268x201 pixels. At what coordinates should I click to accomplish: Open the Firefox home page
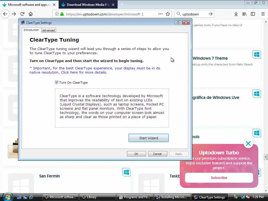(x=31, y=14)
